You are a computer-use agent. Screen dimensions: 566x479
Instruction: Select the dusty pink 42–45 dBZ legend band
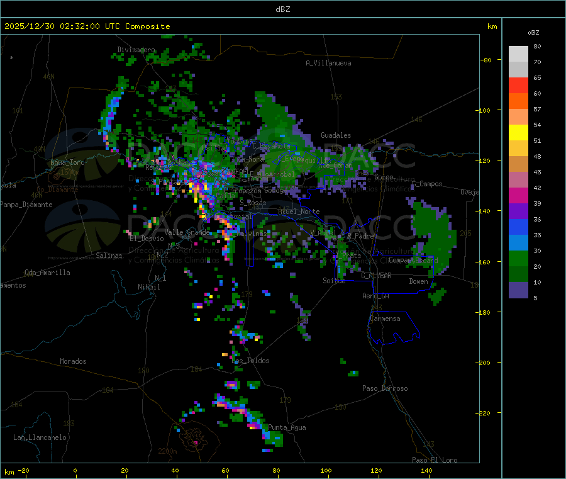tap(518, 180)
